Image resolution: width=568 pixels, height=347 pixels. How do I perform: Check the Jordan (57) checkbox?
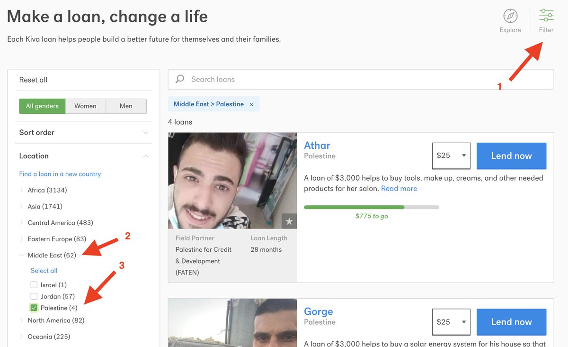point(34,296)
